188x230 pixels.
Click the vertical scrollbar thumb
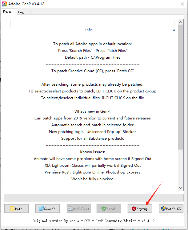[x=181, y=86]
